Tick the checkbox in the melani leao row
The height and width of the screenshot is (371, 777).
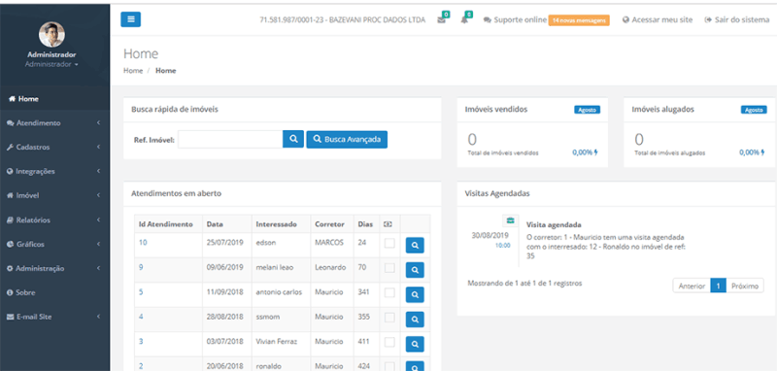point(389,267)
